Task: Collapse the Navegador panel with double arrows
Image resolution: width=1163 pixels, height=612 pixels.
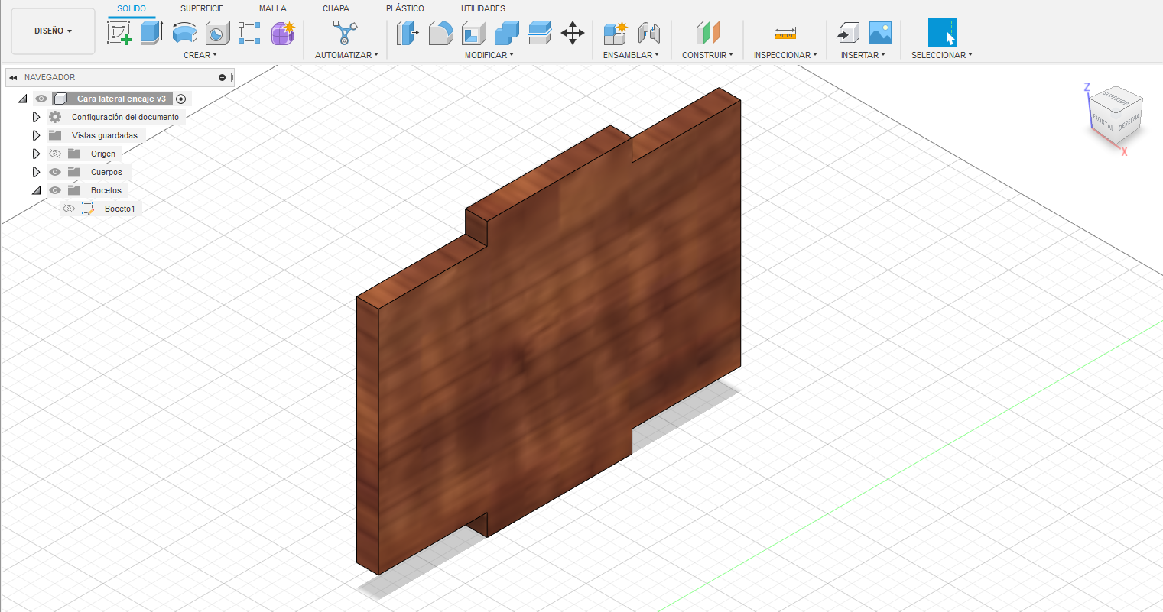Action: 13,77
